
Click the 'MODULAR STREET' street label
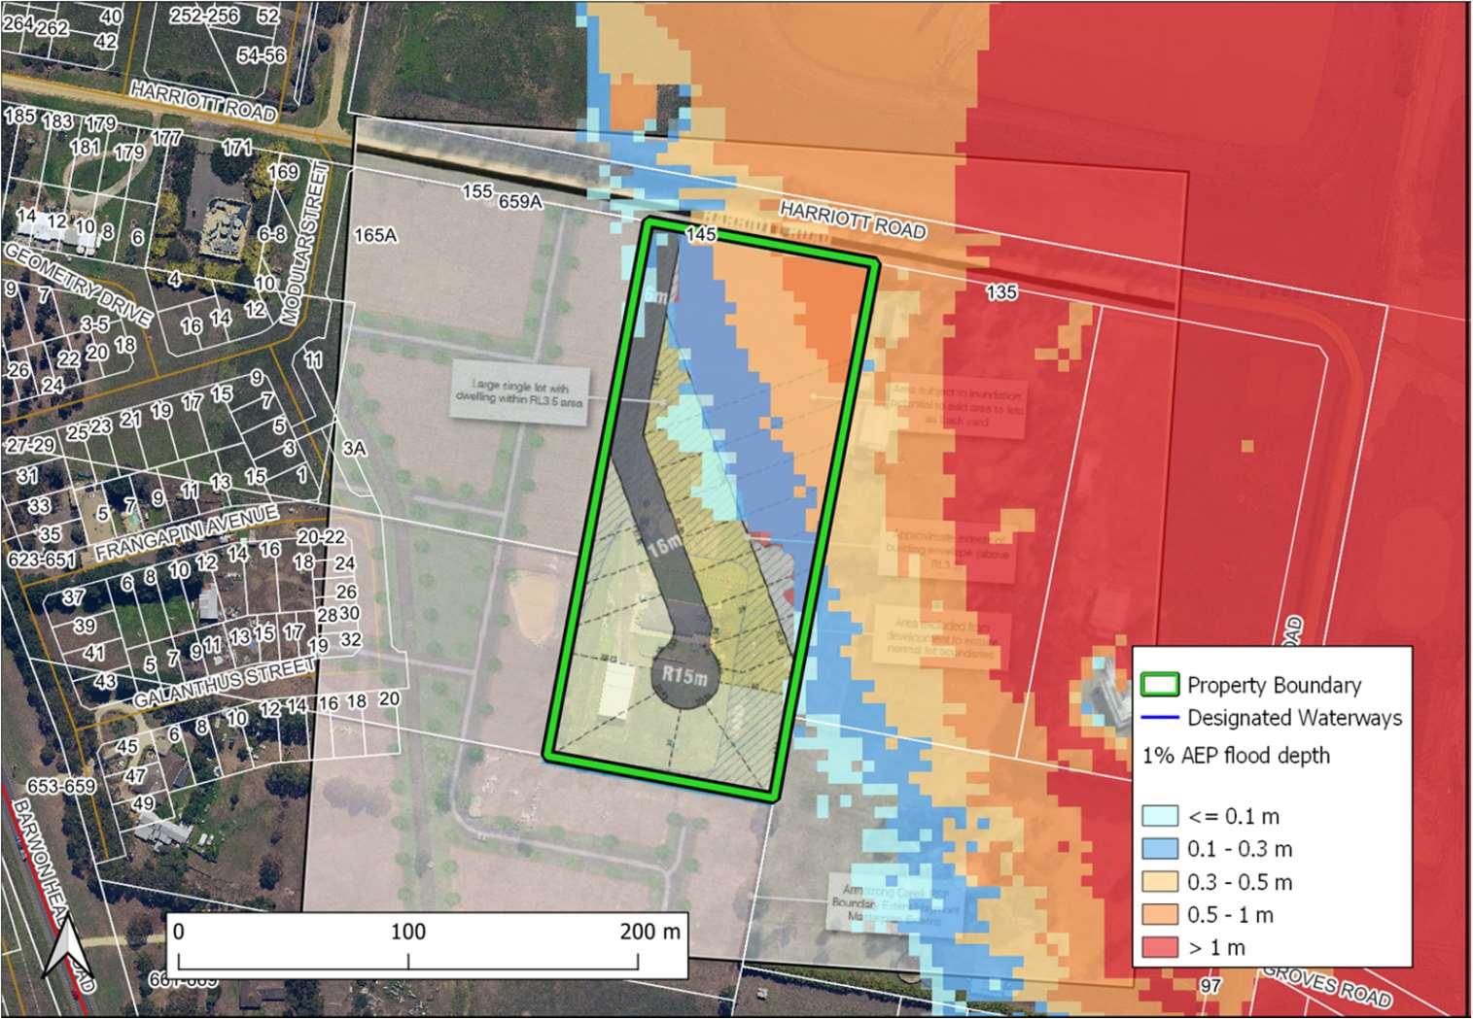[303, 244]
